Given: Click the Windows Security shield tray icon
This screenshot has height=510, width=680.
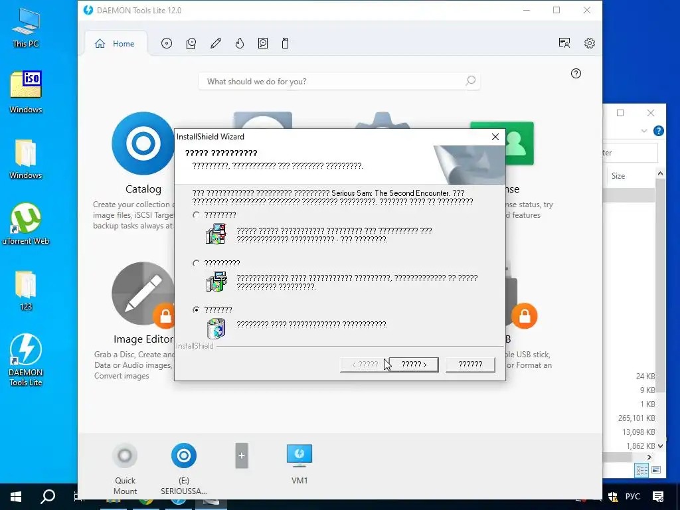Looking at the screenshot, I should click(x=612, y=497).
